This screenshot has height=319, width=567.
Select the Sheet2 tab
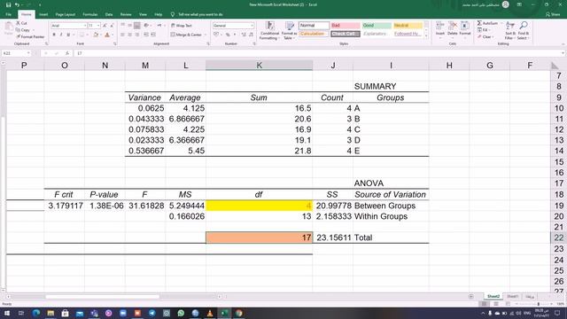point(493,296)
